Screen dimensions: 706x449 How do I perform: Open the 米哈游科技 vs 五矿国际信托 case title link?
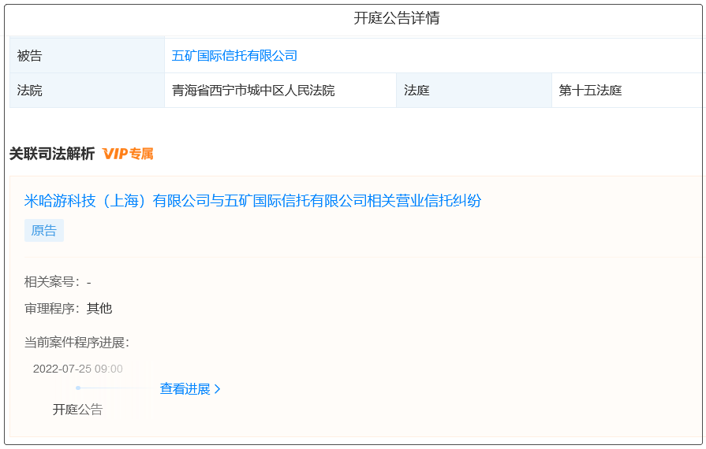click(252, 200)
